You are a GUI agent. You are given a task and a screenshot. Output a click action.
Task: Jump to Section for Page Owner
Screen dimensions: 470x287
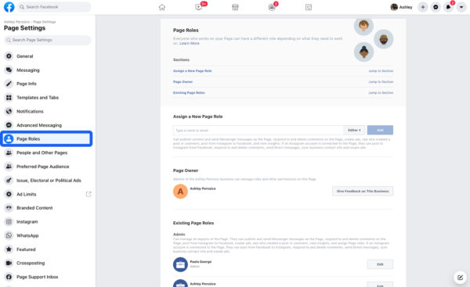coord(381,81)
